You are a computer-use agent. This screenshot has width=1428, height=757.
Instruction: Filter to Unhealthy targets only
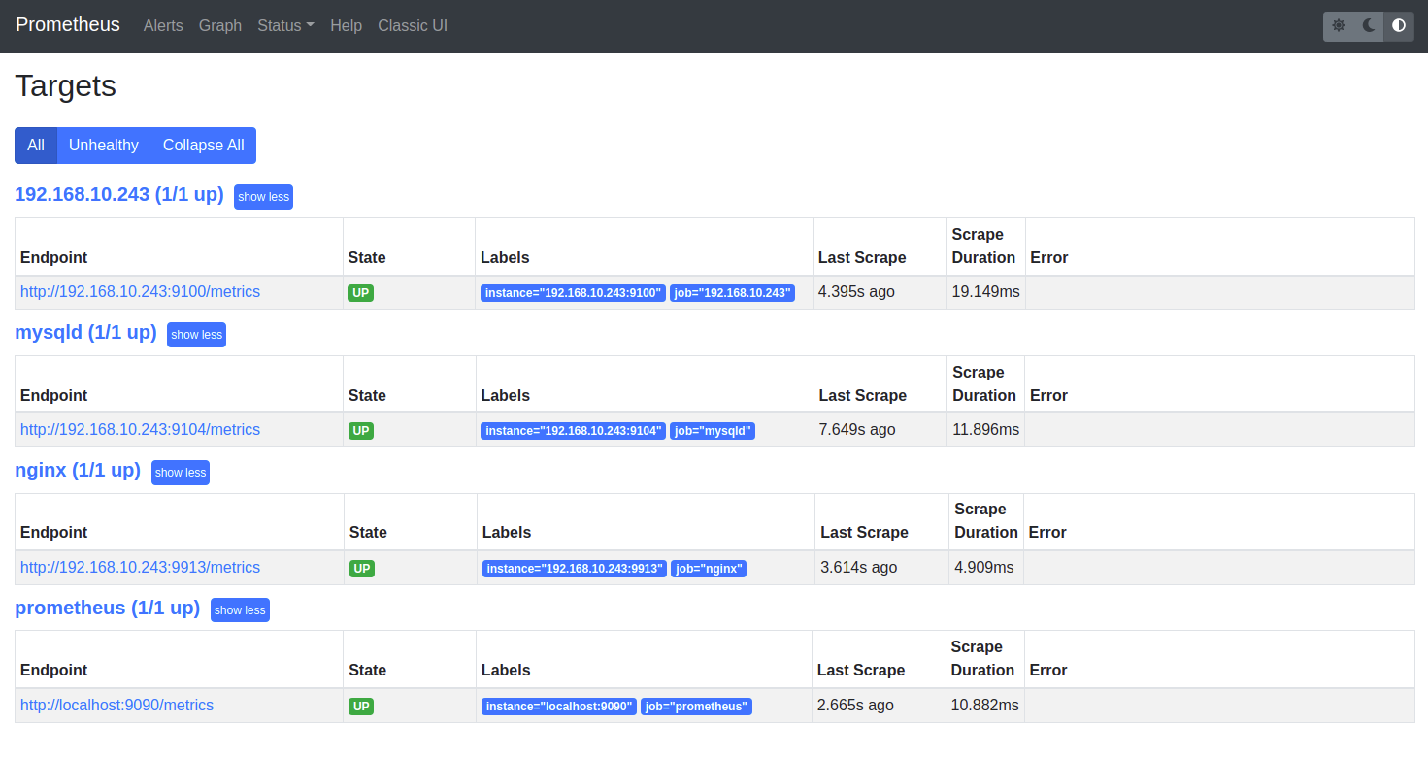click(104, 146)
